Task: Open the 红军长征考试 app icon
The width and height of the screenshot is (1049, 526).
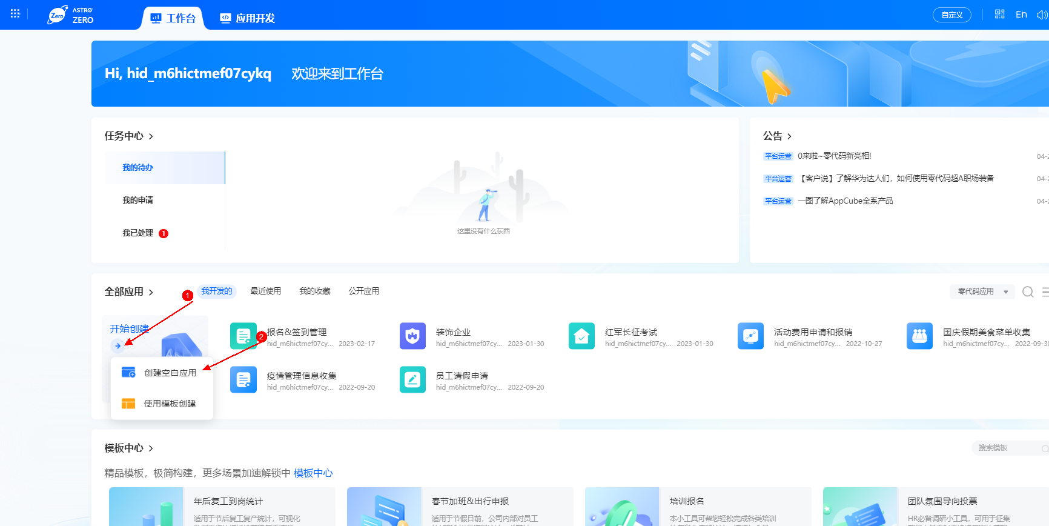Action: 581,336
